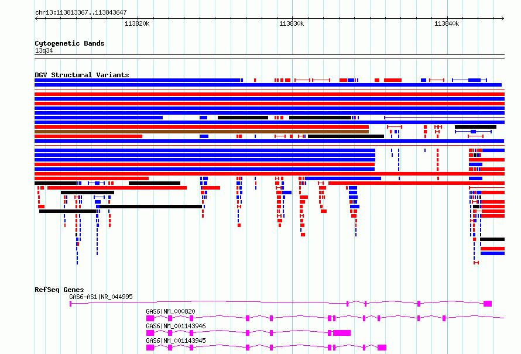Open the GAS6|NM_001143946 transcript label
The image size is (521, 354).
coord(176,326)
